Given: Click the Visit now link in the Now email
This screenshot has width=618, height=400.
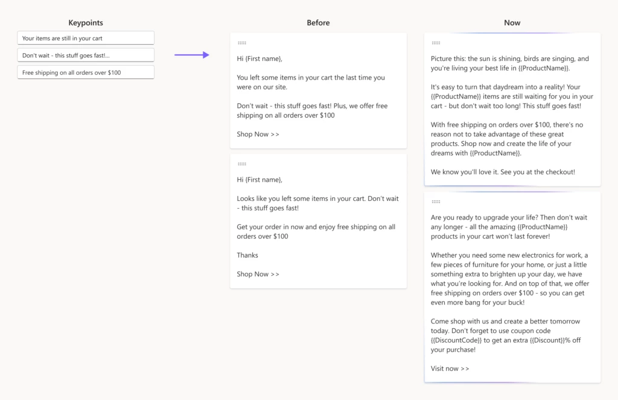Looking at the screenshot, I should point(449,368).
